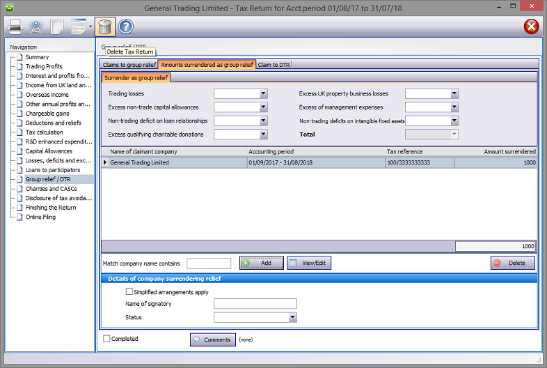This screenshot has width=547, height=368.
Task: Enable Simplified arrangements apply checkbox
Action: (x=129, y=291)
